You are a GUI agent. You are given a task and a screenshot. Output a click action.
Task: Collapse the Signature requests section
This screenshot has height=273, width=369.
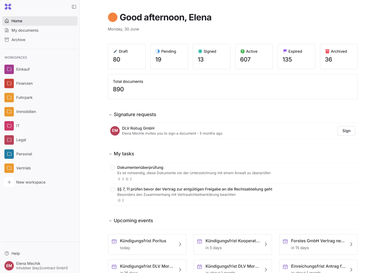110,115
